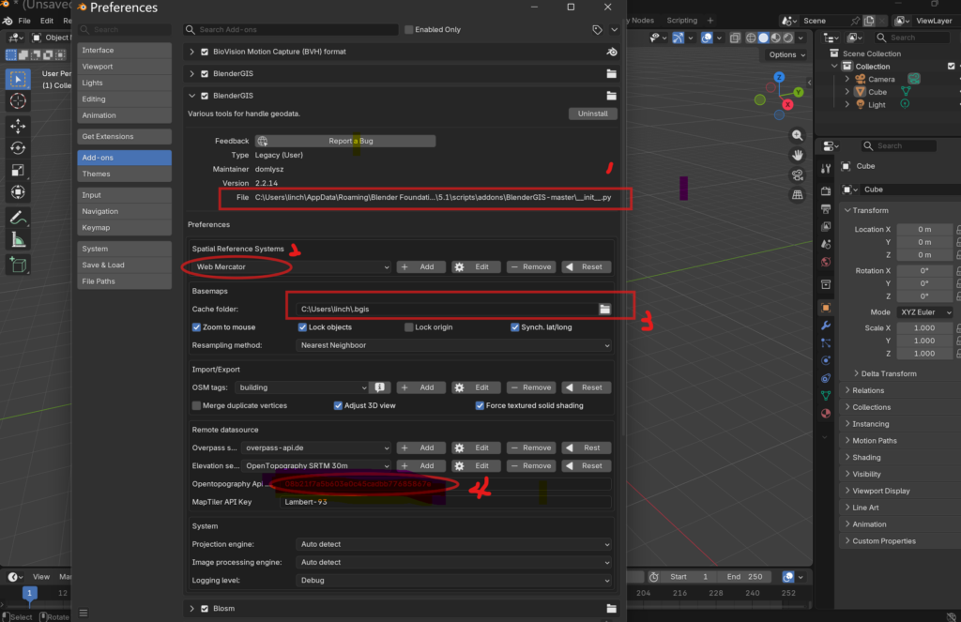The height and width of the screenshot is (622, 961).
Task: Add a spatial reference system
Action: [x=420, y=266]
